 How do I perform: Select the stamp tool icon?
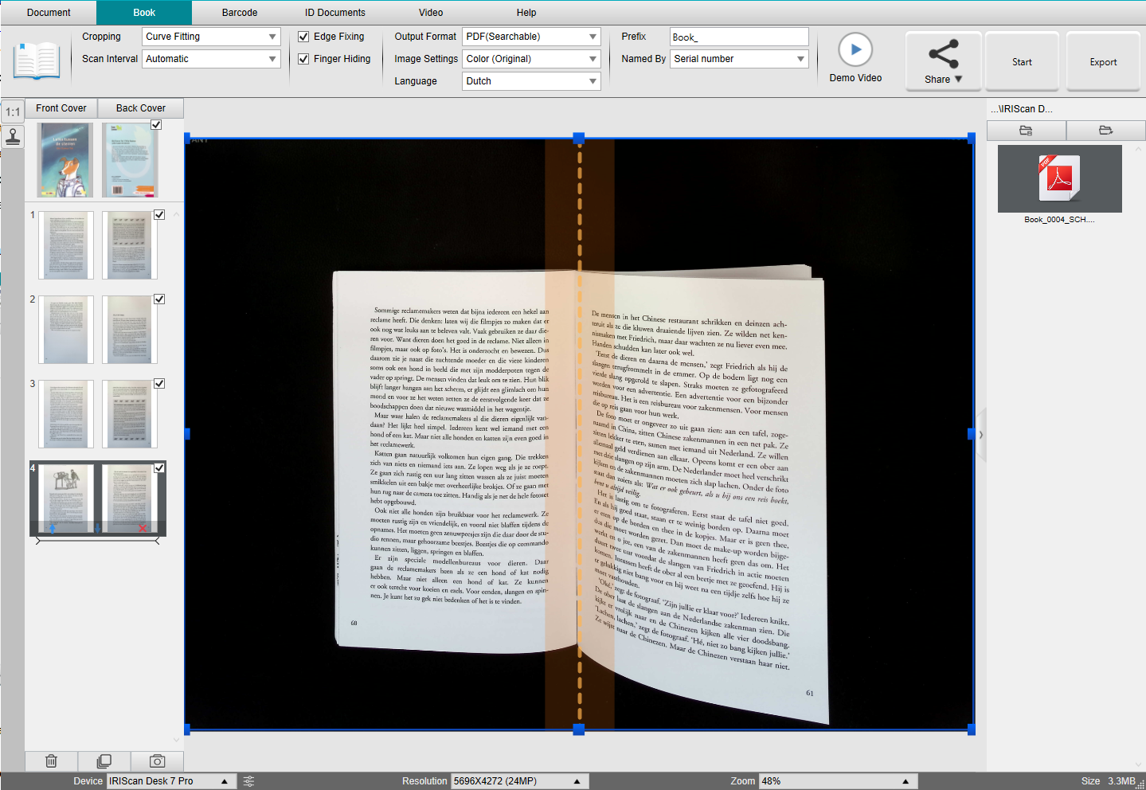pyautogui.click(x=13, y=137)
